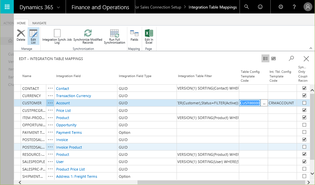Open the feedback smiley icon
Viewport: 315px width, 185px height.
260,7
